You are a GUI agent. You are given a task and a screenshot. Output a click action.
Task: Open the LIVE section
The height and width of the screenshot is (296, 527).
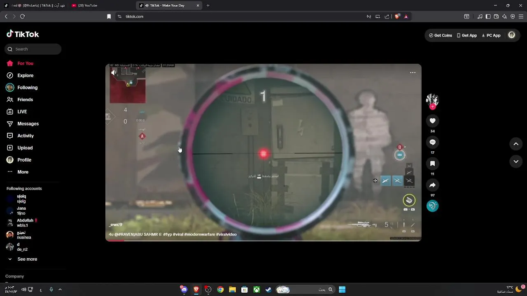click(x=17, y=112)
